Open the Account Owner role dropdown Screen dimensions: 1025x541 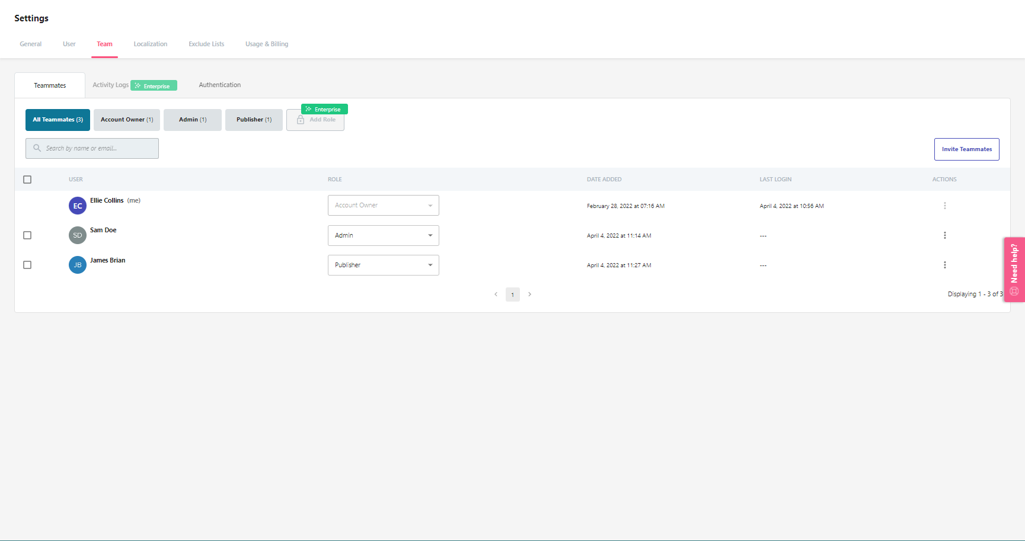(383, 205)
